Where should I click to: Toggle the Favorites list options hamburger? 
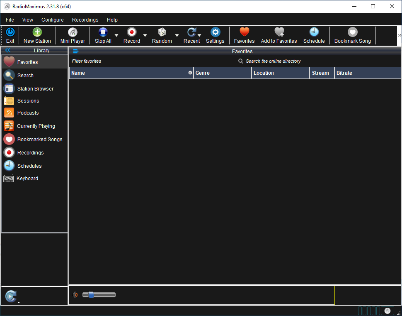pos(75,51)
